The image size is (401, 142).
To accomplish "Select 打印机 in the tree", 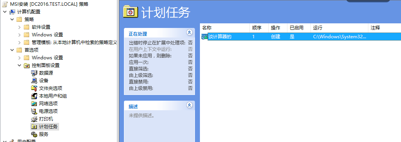I will [46, 119].
